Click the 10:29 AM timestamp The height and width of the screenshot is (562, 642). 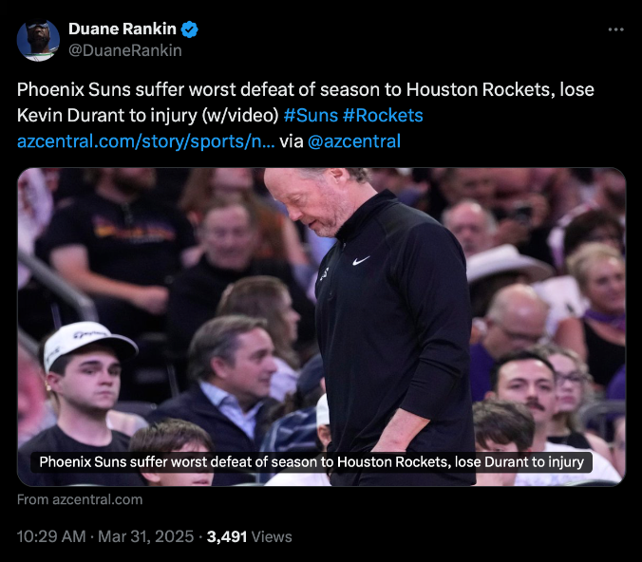[x=51, y=536]
